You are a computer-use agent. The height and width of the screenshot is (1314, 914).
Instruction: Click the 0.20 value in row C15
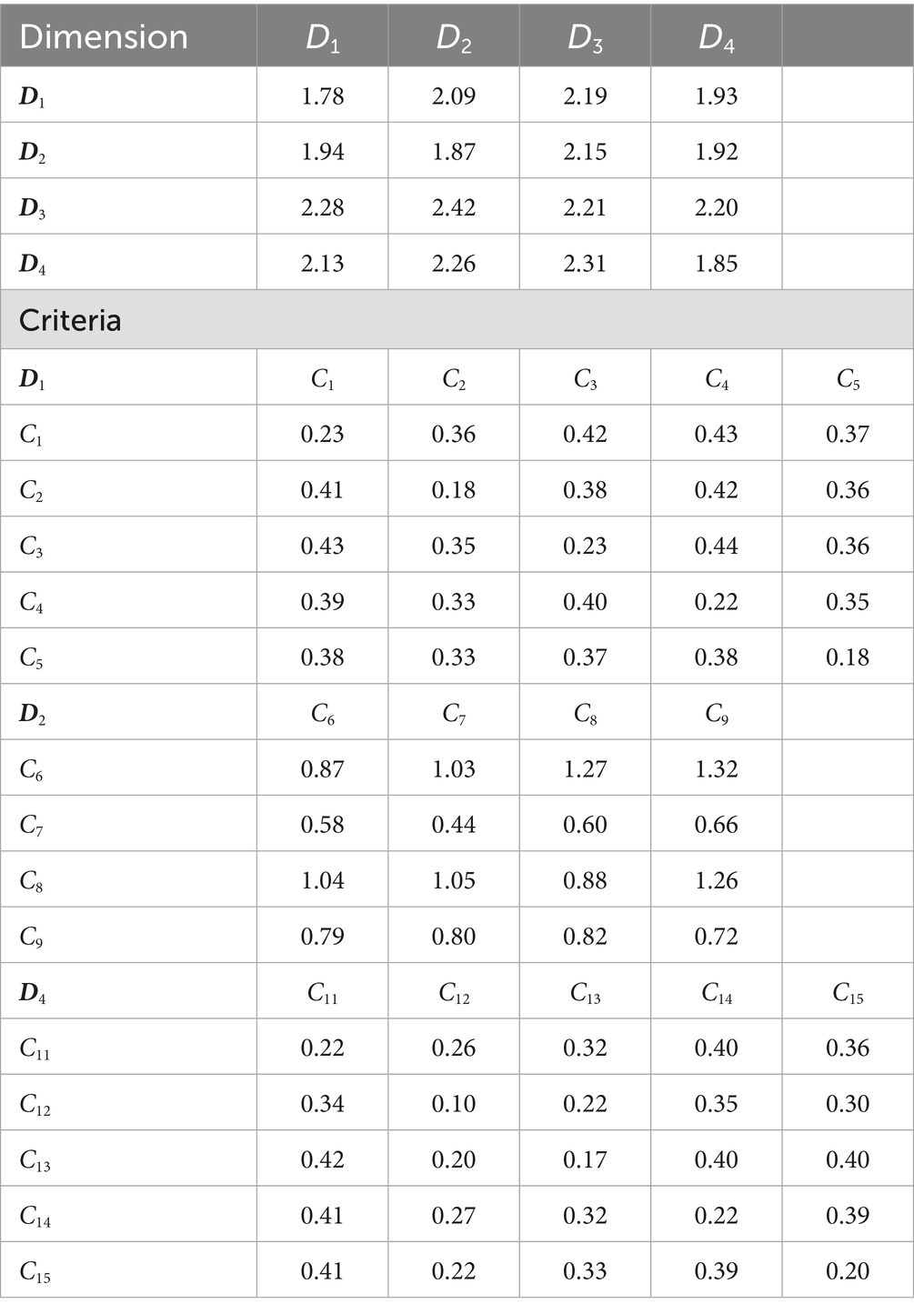point(848,1271)
